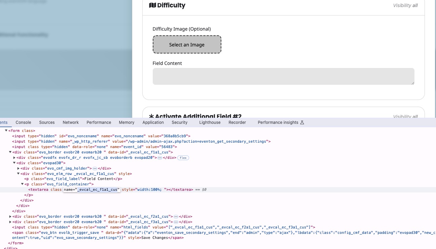Collapse the _evcal_ec_f1a1_cus evo_border div
The height and width of the screenshot is (249, 436).
10,152
